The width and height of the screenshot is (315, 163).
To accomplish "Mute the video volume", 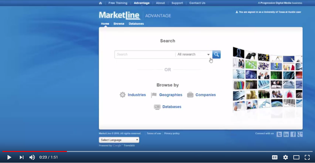I will (x=32, y=157).
